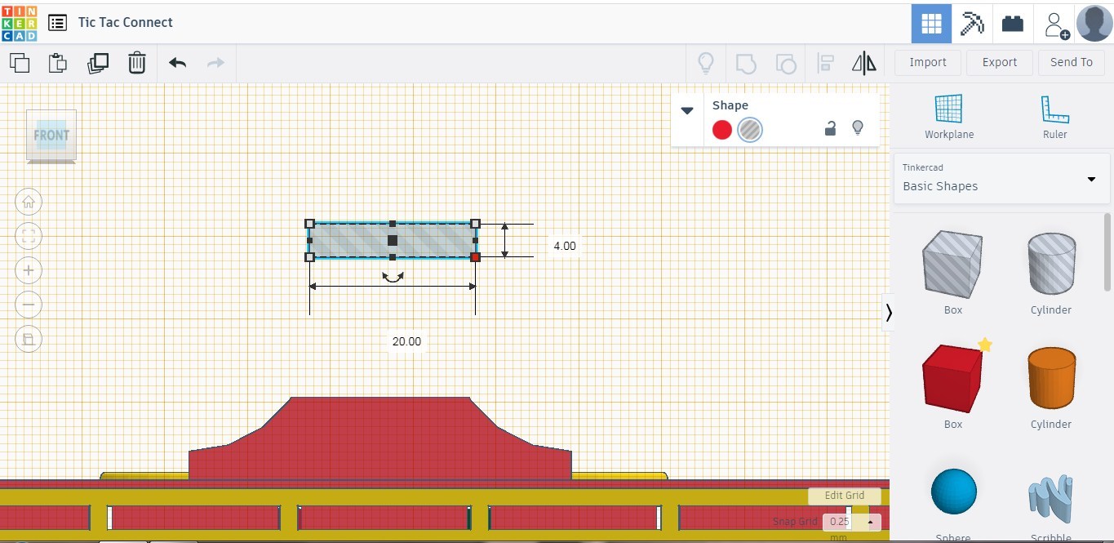Switch to 3D design grid view
The height and width of the screenshot is (543, 1114).
pyautogui.click(x=931, y=23)
